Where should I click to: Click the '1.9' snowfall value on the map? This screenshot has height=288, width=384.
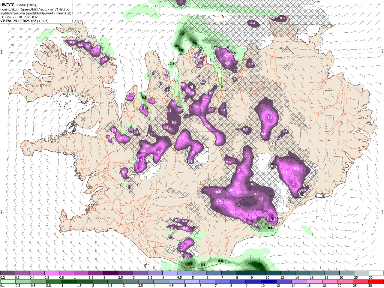tap(139, 160)
